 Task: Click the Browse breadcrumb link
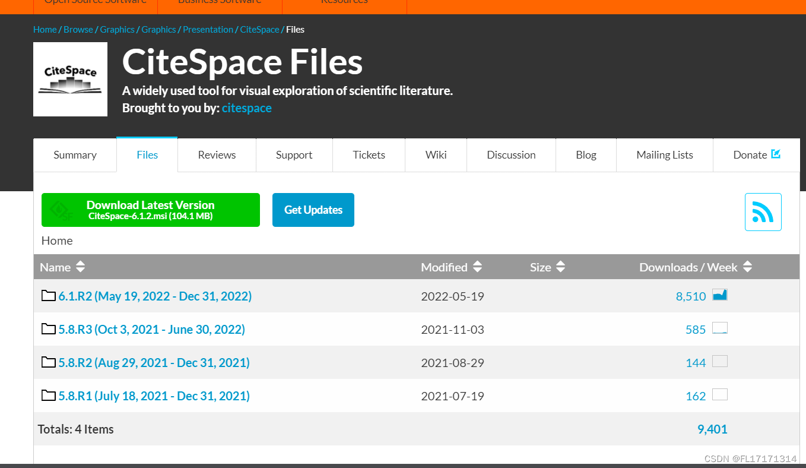78,30
